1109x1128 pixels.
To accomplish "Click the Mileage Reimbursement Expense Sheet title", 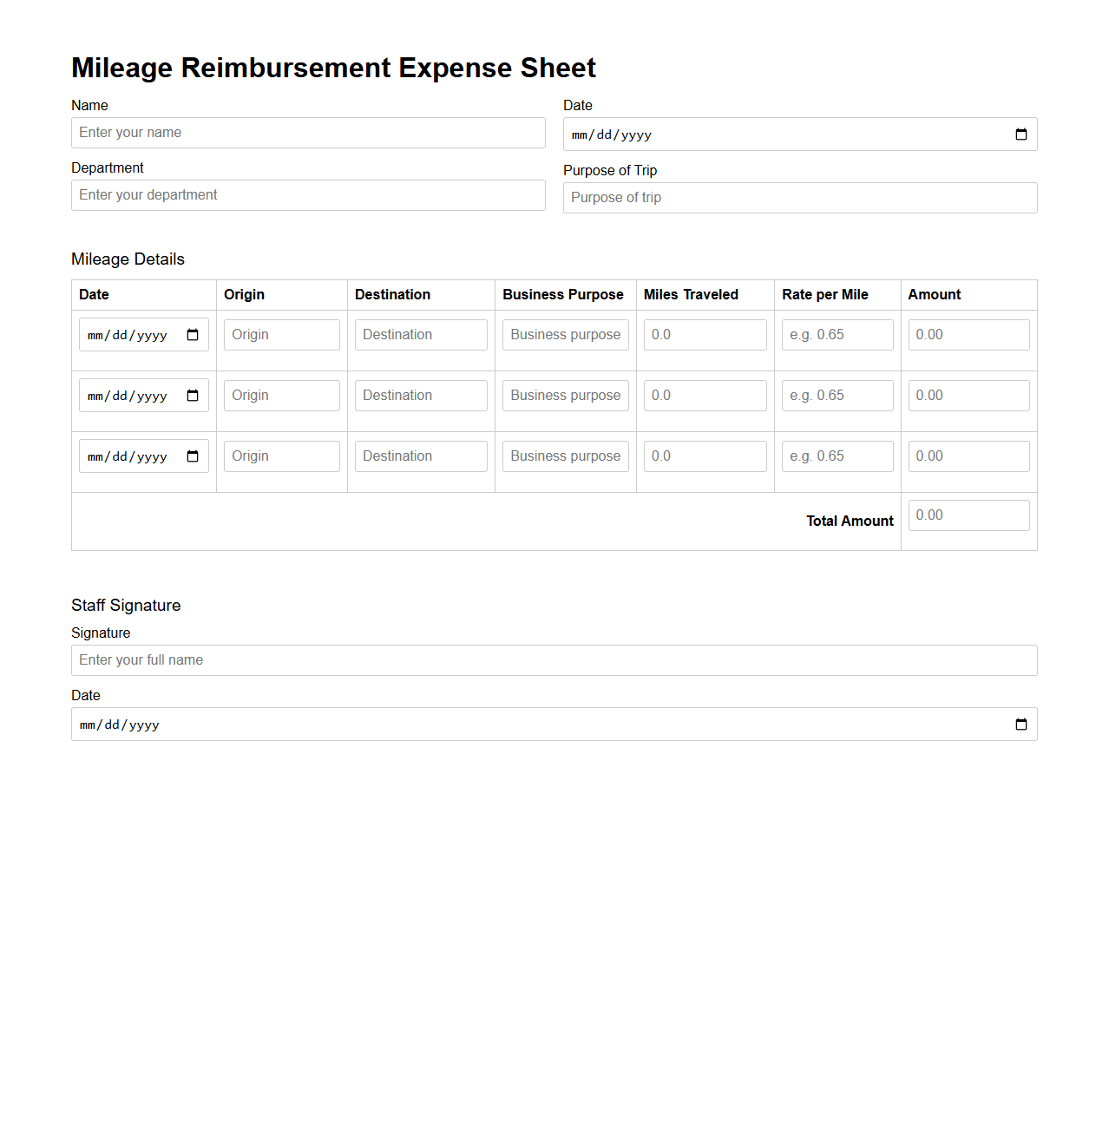I will [333, 68].
